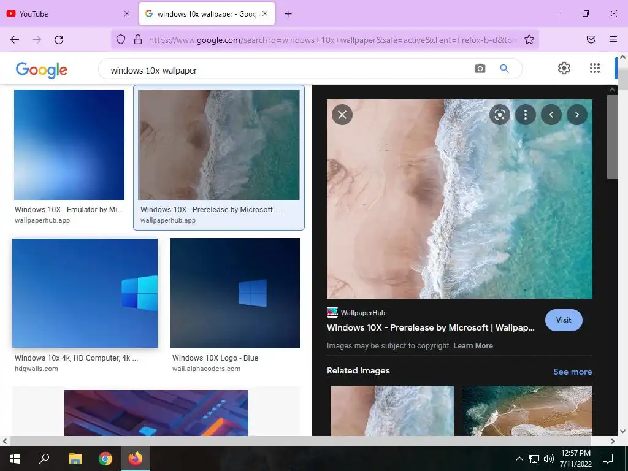Show hidden system tray icons
Screen dimensions: 628x471
(x=519, y=459)
